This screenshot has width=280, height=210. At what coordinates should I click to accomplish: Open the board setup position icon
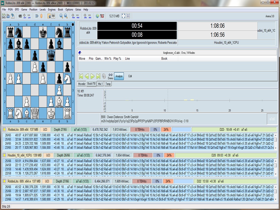[49, 16]
